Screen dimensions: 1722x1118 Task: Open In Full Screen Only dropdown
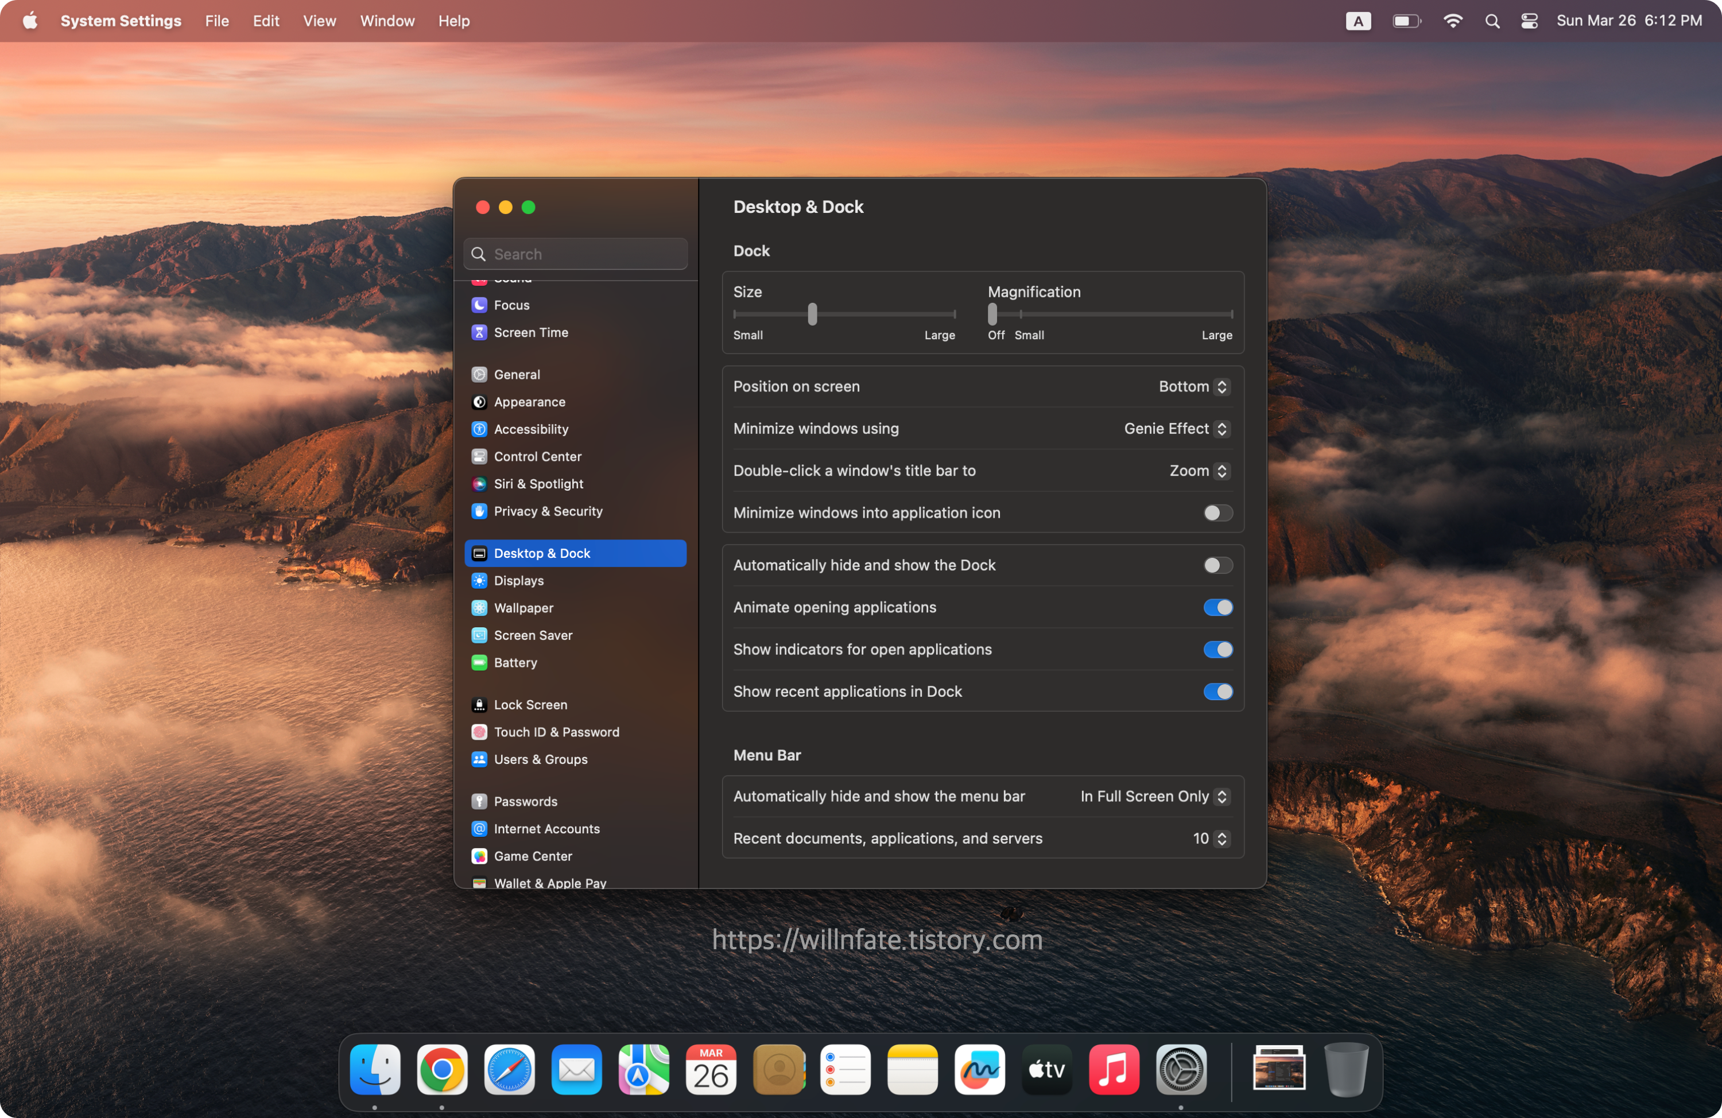[1153, 796]
